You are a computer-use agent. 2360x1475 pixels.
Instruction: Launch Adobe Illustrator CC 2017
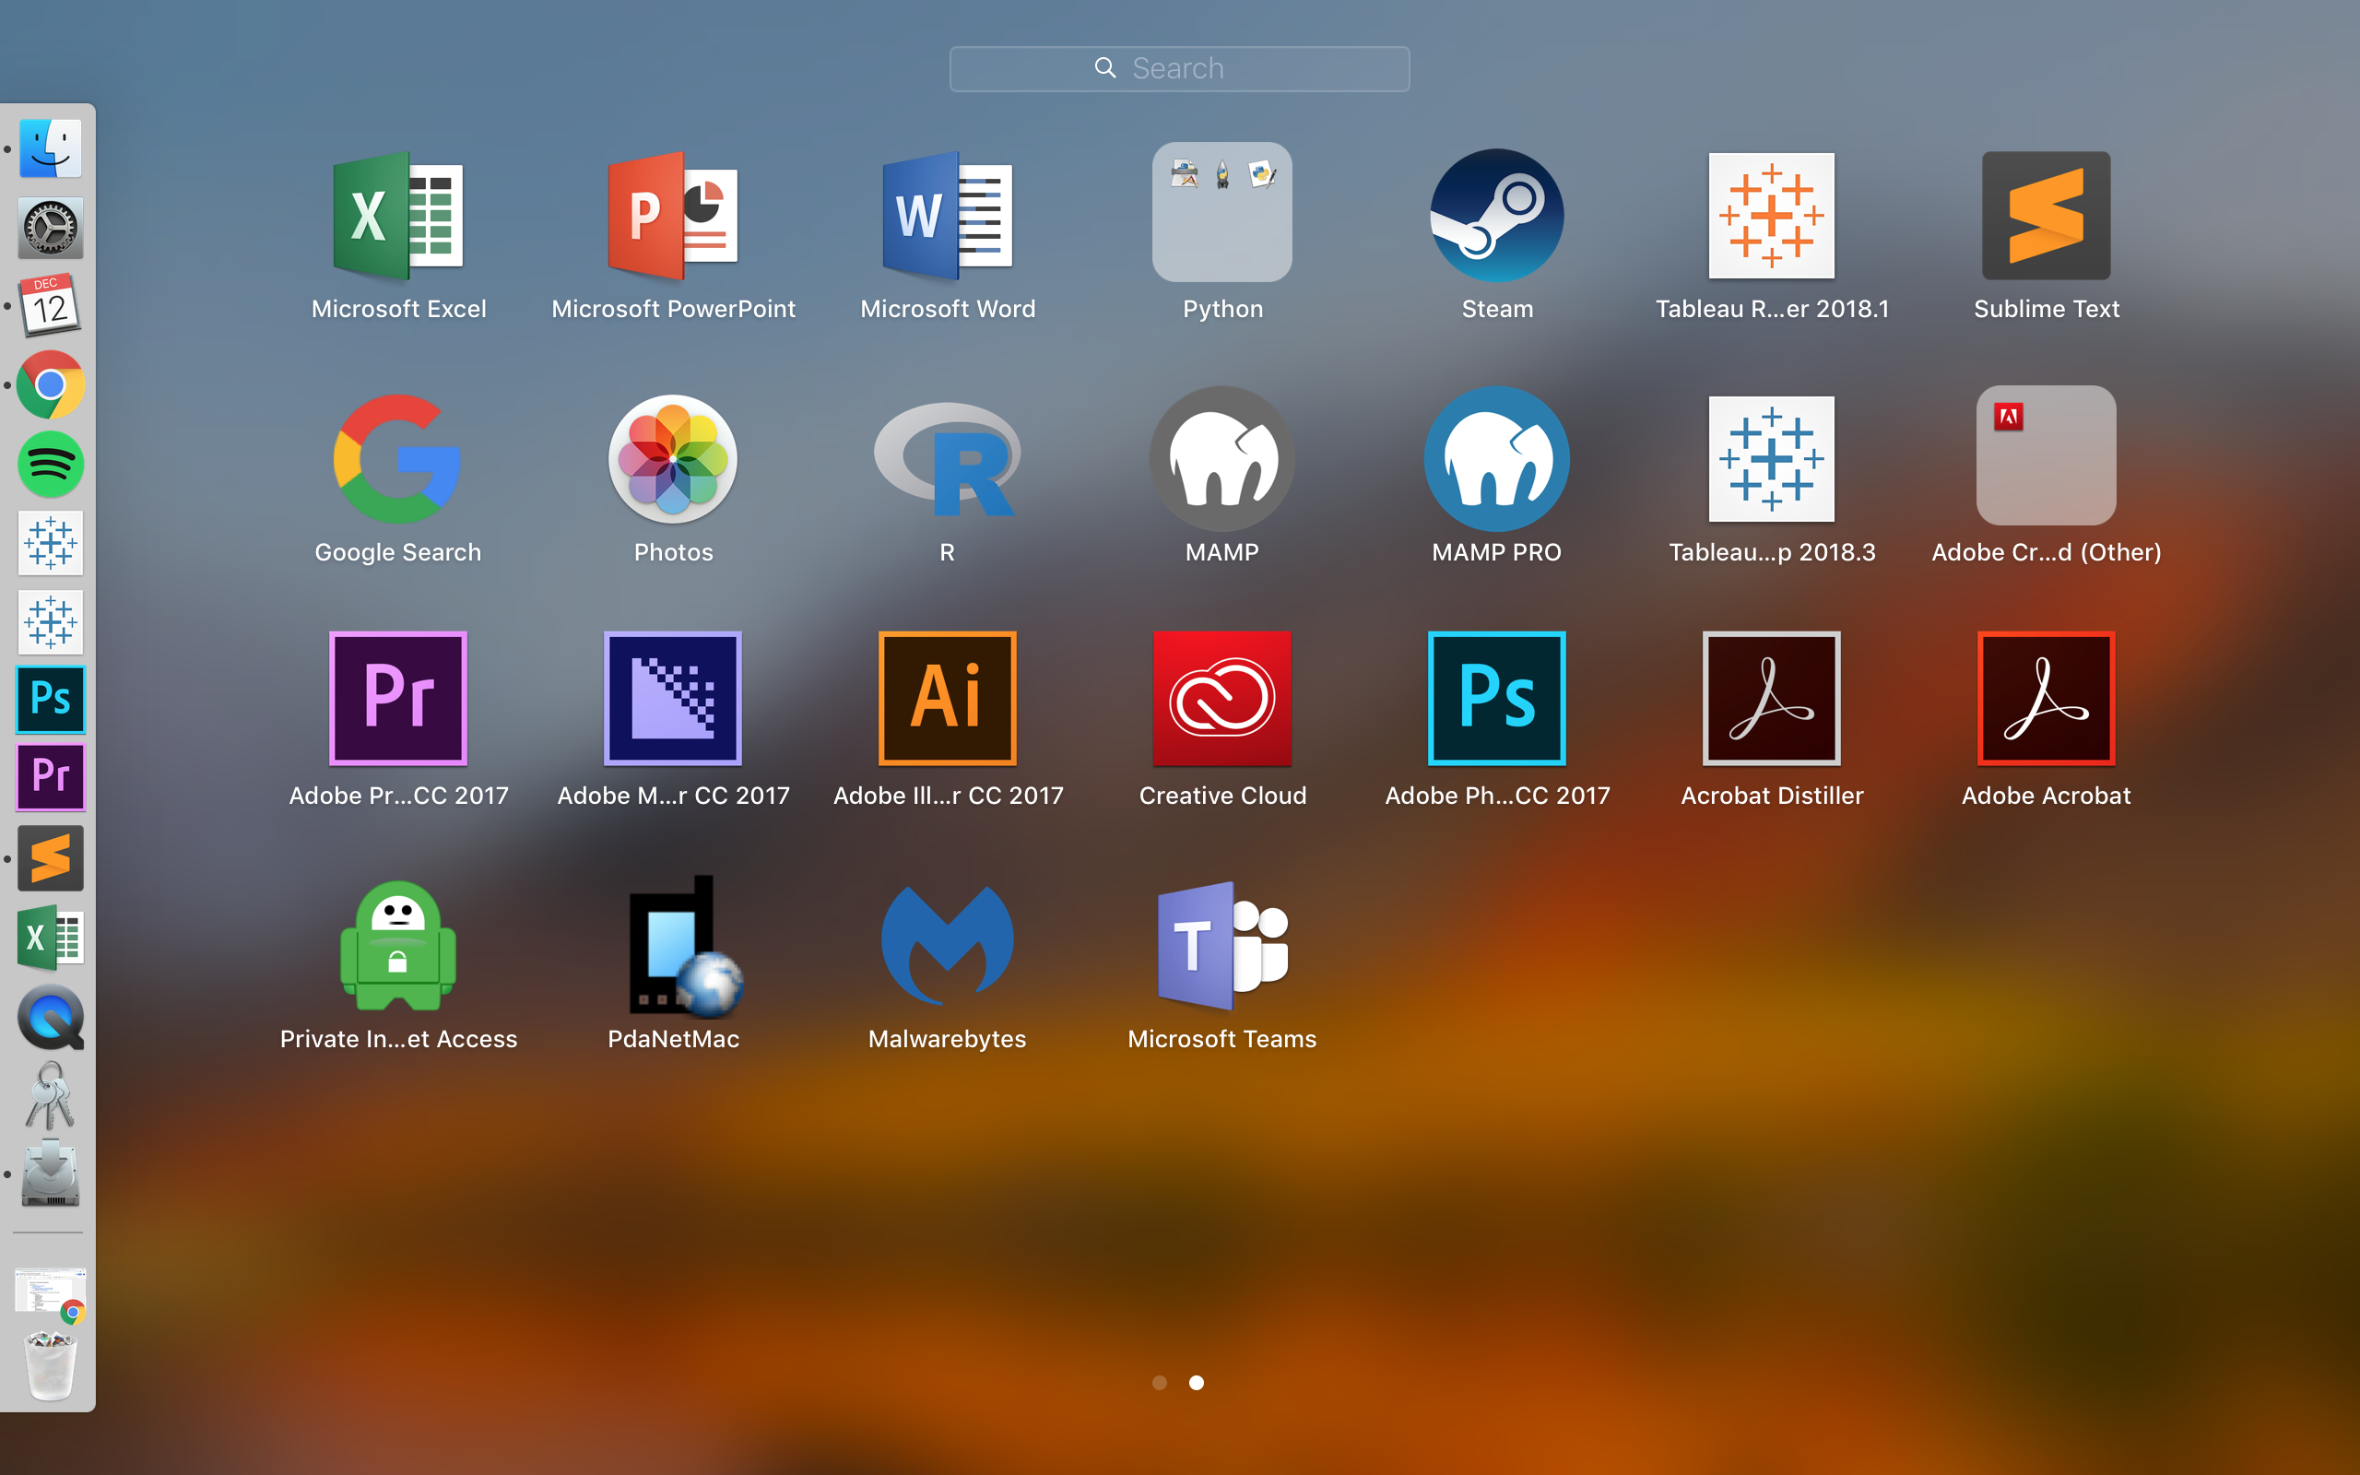tap(948, 699)
